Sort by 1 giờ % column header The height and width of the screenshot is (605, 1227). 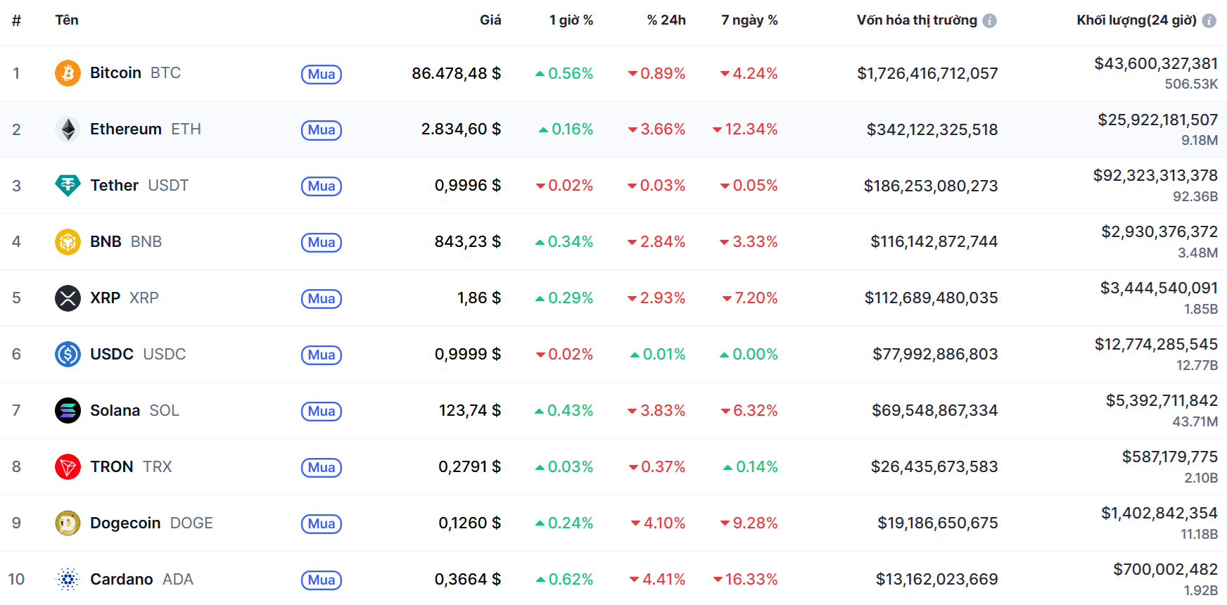(x=571, y=20)
